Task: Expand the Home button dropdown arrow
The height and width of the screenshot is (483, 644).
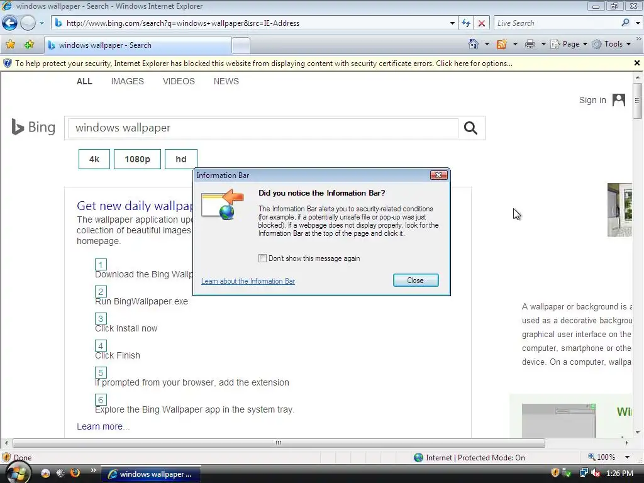Action: 487,44
